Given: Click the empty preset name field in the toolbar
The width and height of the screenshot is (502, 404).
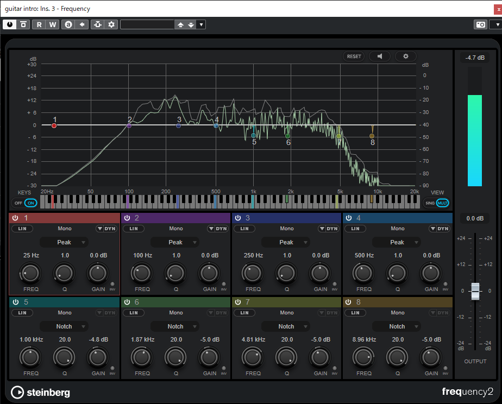Looking at the screenshot, I should click(148, 24).
